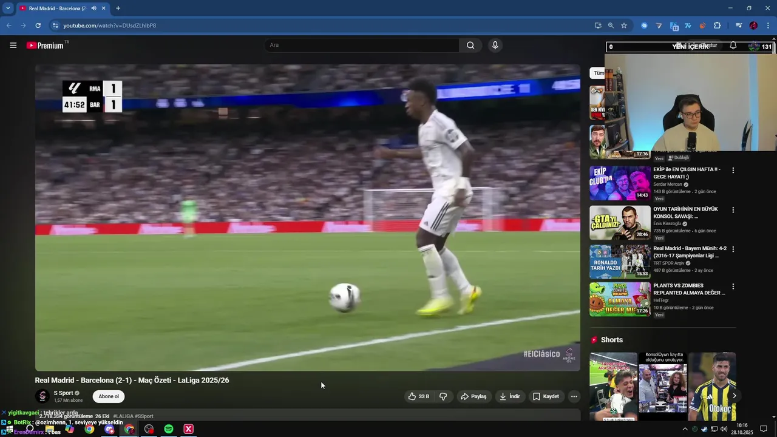Open the Serdar Mercan channel link

(668, 185)
